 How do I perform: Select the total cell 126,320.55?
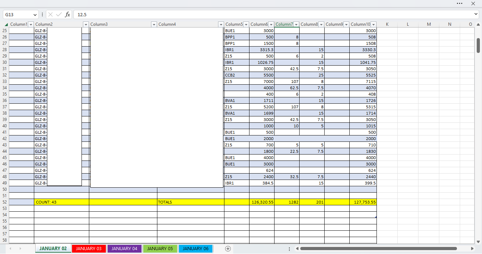[x=262, y=202]
